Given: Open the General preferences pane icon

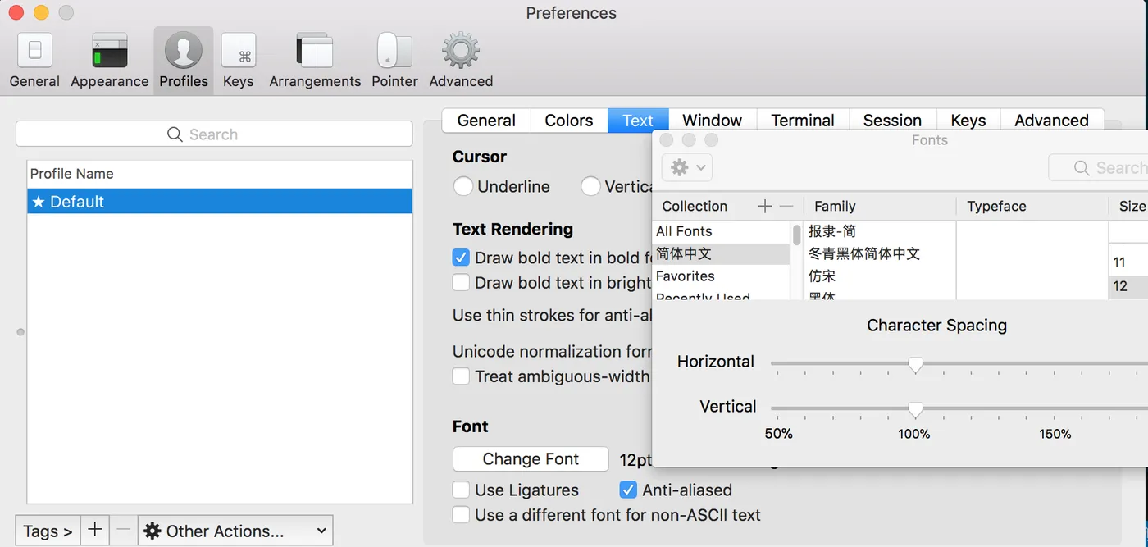Looking at the screenshot, I should (x=34, y=51).
